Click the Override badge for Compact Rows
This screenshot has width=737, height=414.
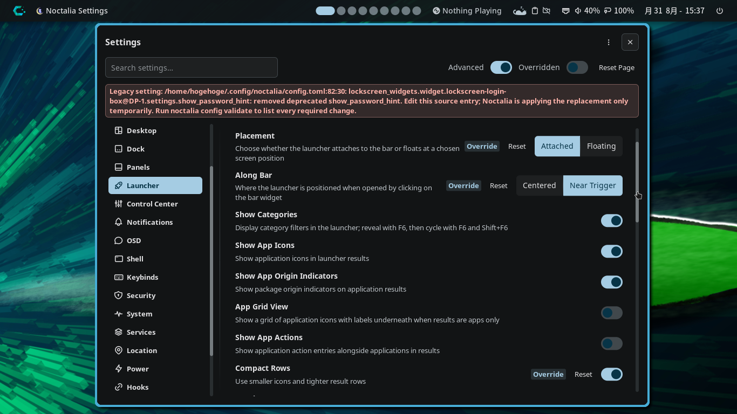tap(548, 374)
